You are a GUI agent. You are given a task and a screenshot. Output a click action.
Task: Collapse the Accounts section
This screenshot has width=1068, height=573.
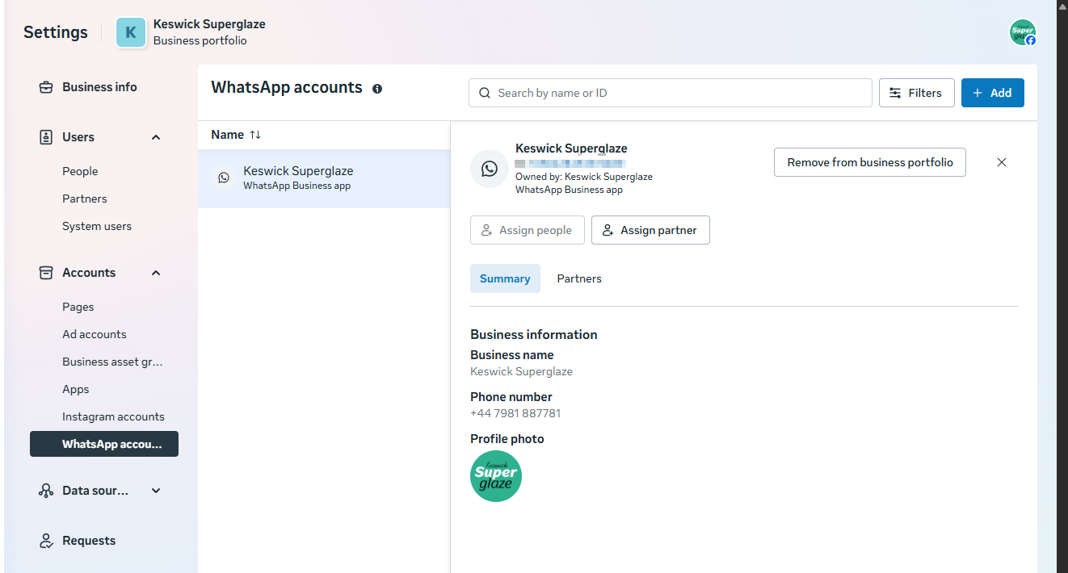pyautogui.click(x=156, y=273)
